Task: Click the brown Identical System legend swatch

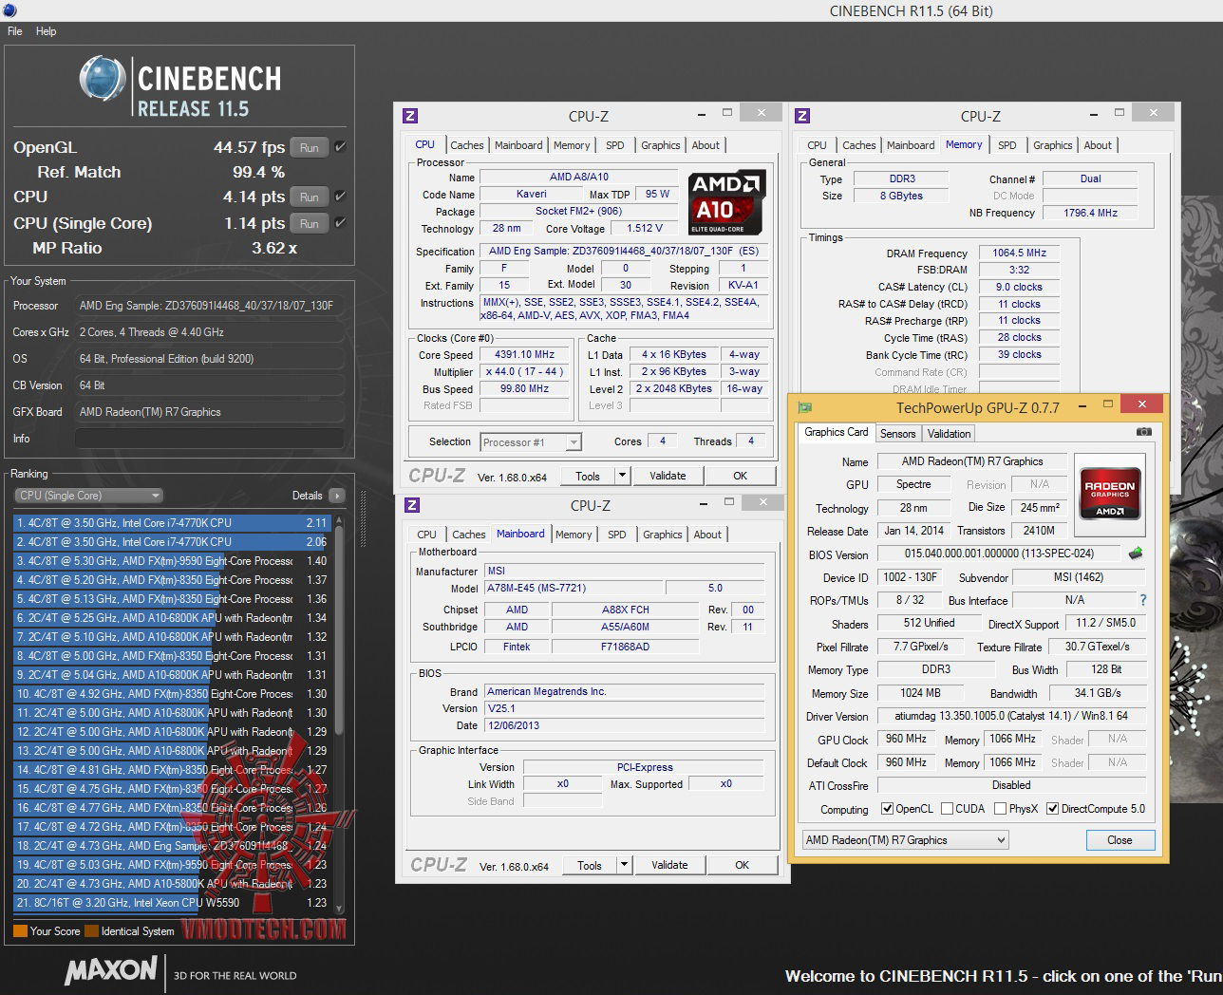Action: [91, 930]
